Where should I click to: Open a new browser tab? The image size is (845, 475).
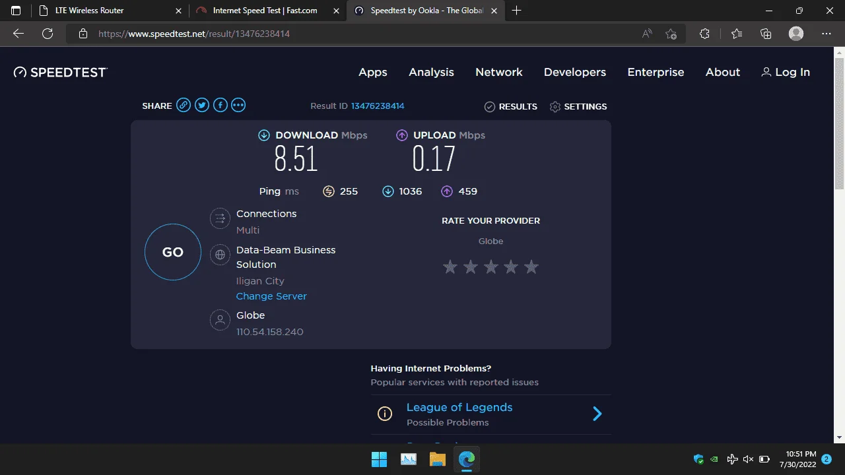pos(517,11)
